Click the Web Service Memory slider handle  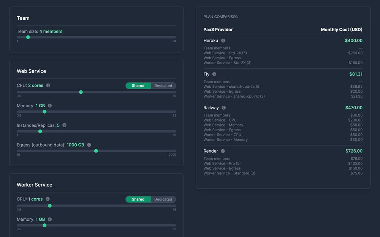click(x=44, y=112)
